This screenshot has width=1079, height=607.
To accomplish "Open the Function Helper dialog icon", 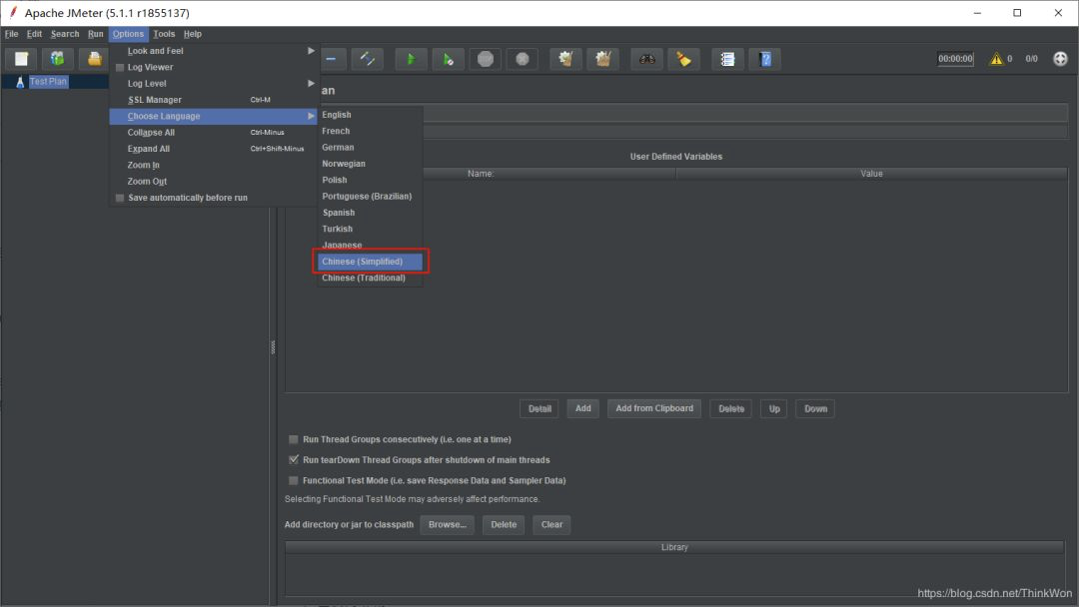I will pos(727,59).
